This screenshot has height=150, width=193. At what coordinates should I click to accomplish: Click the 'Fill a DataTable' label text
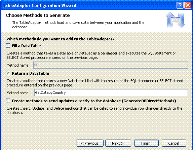pyautogui.click(x=26, y=46)
